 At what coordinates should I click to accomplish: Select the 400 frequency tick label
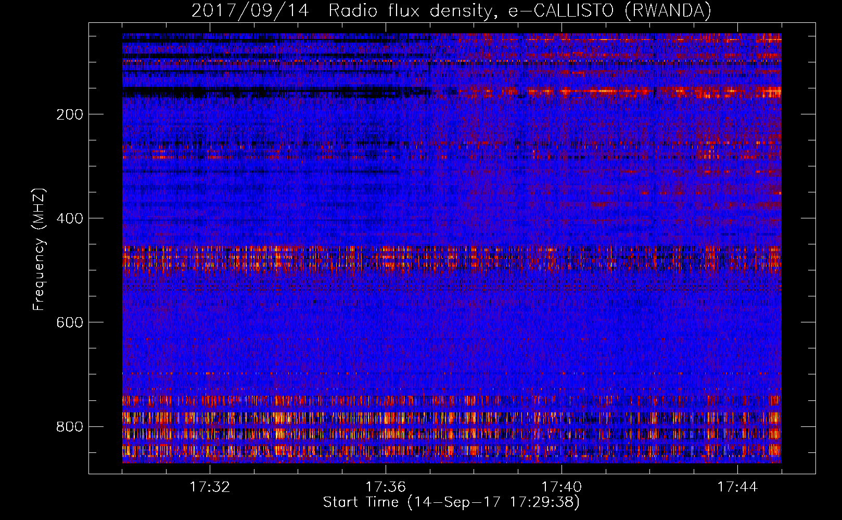(x=70, y=218)
